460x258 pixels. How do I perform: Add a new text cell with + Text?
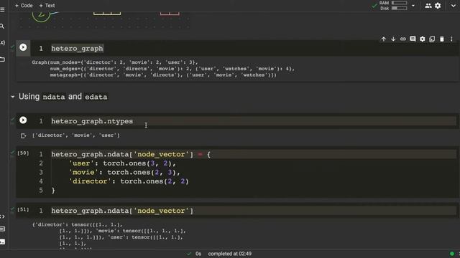pyautogui.click(x=47, y=6)
